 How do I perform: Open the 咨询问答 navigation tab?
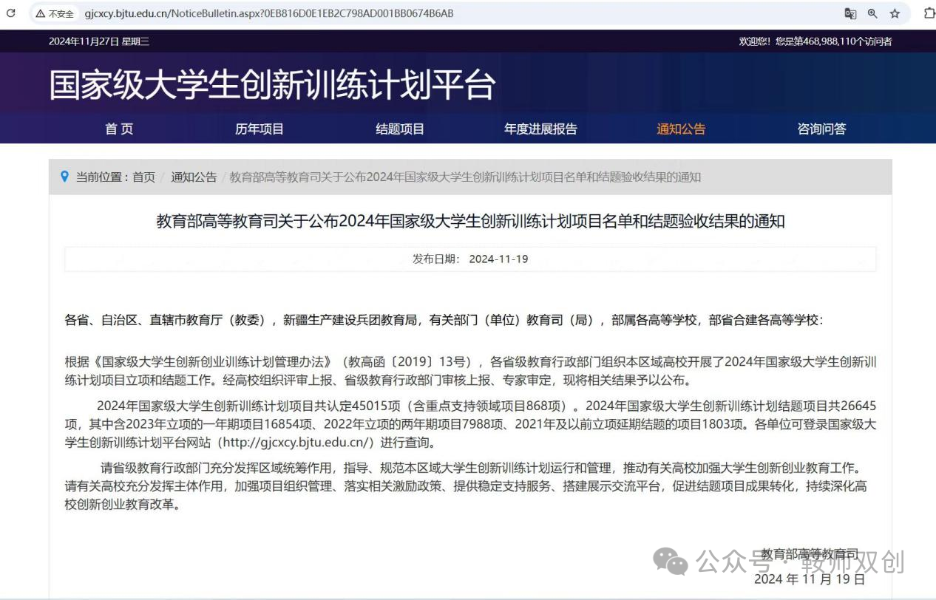[821, 129]
